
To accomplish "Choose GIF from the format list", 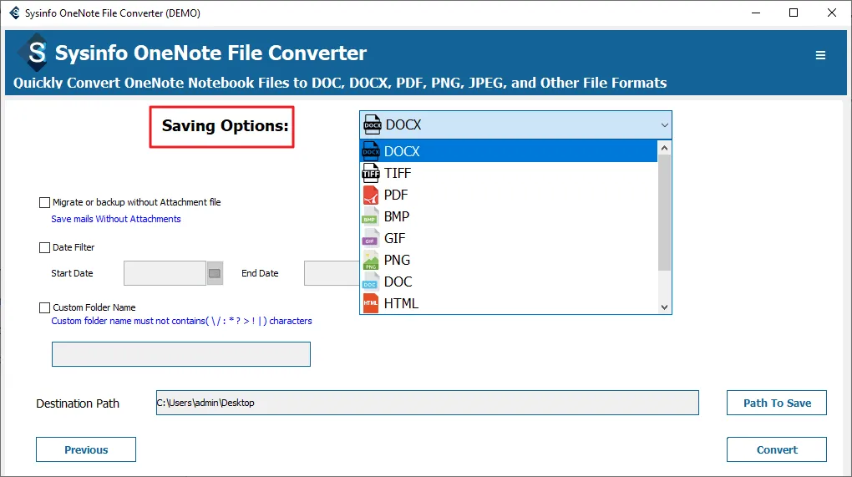I will click(x=509, y=238).
